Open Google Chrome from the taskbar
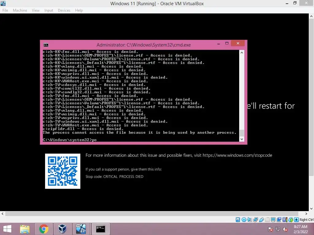Viewport: 314px width, 235px height. [44, 229]
